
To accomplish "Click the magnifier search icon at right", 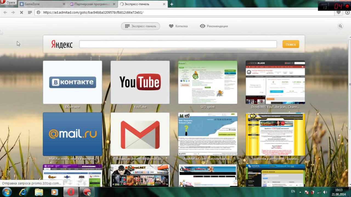I will click(x=340, y=26).
